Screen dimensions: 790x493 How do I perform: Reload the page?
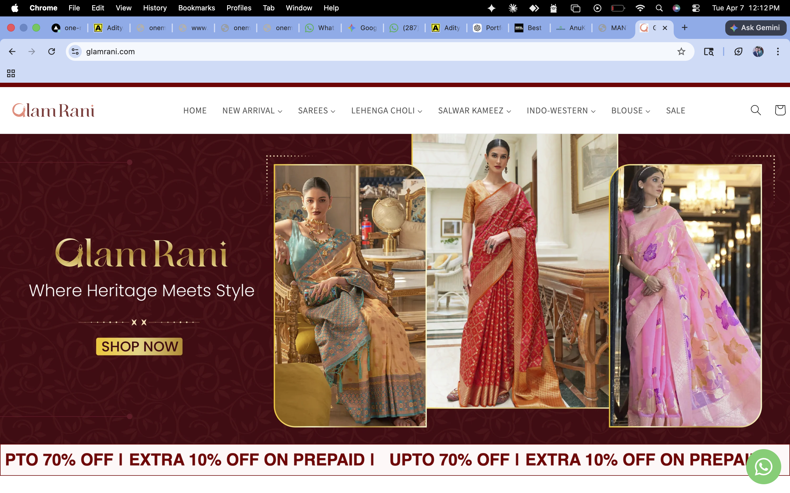[52, 51]
